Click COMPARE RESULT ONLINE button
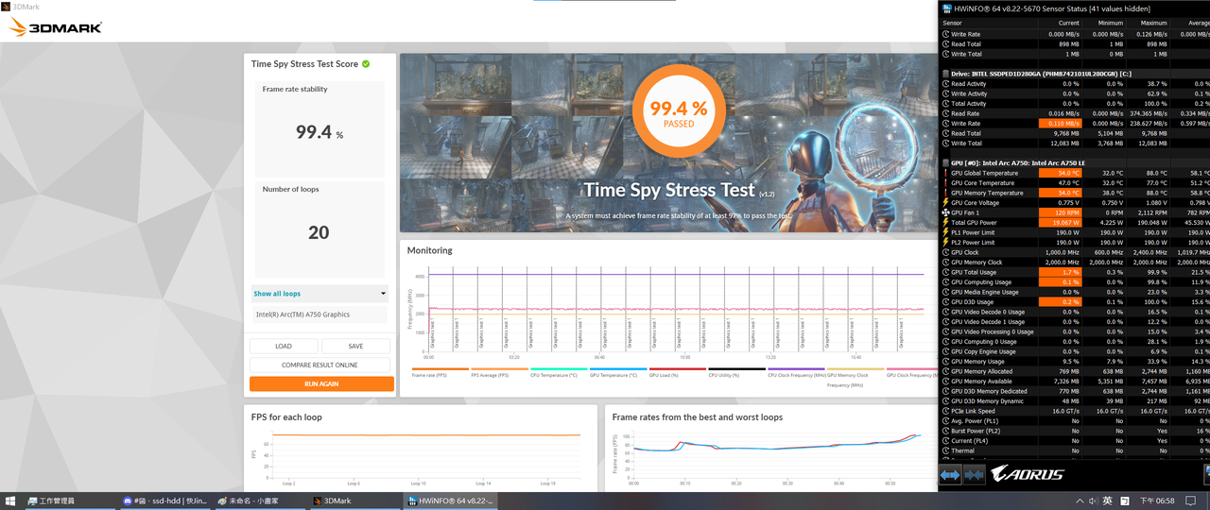This screenshot has height=510, width=1210. [320, 365]
